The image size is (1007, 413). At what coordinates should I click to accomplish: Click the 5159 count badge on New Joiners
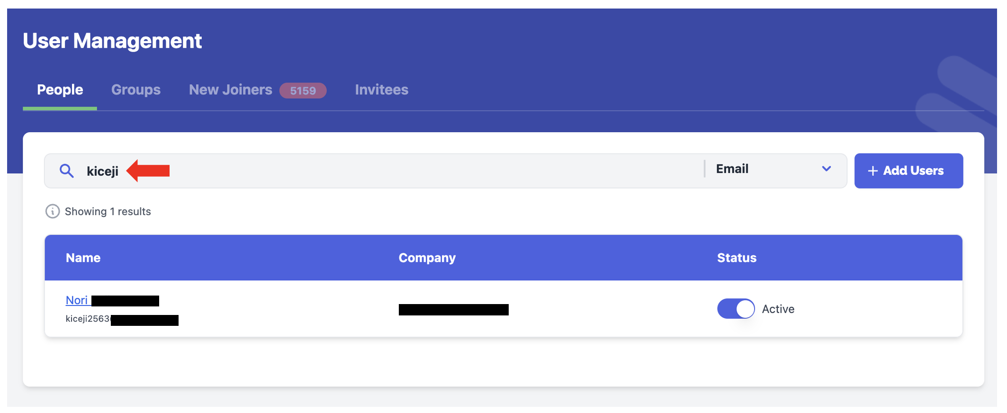pos(304,90)
